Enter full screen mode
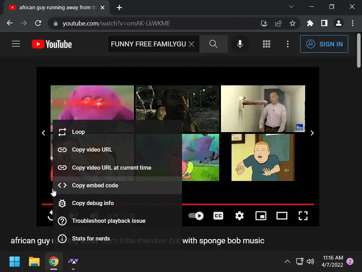This screenshot has width=362, height=272. pos(303,216)
